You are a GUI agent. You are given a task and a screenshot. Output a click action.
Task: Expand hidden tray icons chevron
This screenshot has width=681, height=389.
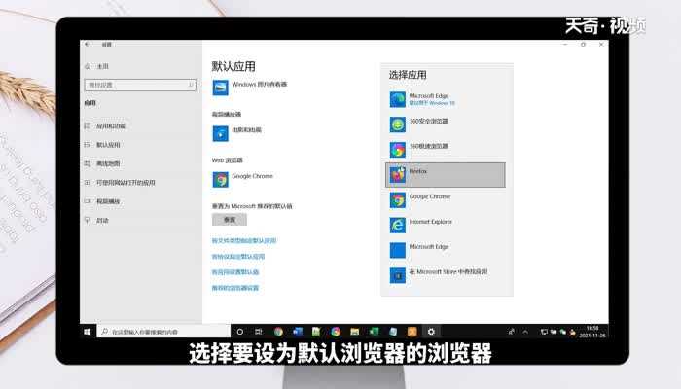coord(525,332)
